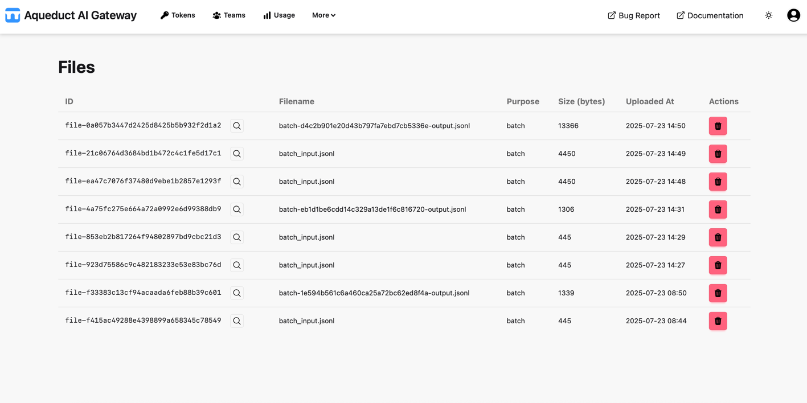Preview file-f33383c13cf94acaada6feb88b39c601 with magnifier

click(x=237, y=293)
